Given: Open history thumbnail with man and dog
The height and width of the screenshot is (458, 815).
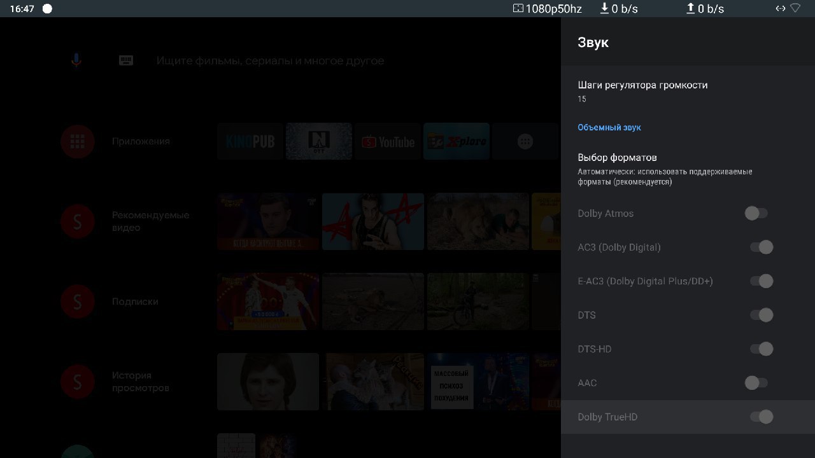Looking at the screenshot, I should coord(373,382).
